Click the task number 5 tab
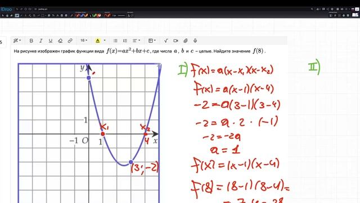The image size is (360, 203). click(1, 42)
